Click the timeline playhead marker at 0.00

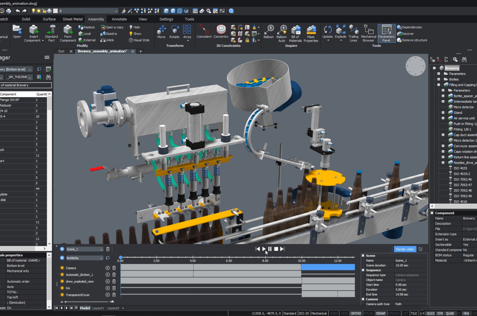point(121,257)
